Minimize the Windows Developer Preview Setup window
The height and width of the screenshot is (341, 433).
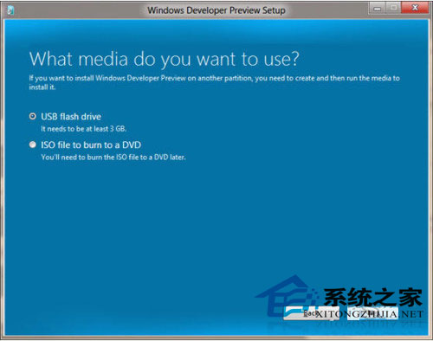(x=378, y=9)
